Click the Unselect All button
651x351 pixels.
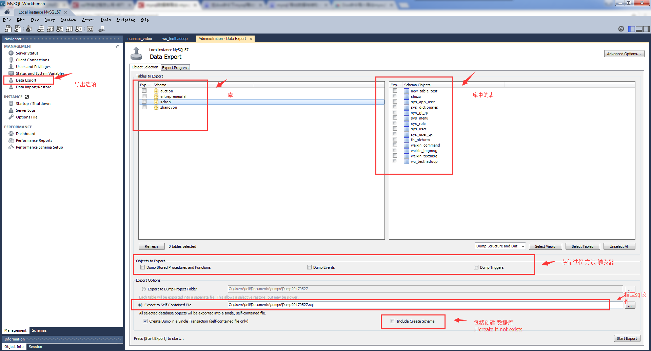point(619,246)
